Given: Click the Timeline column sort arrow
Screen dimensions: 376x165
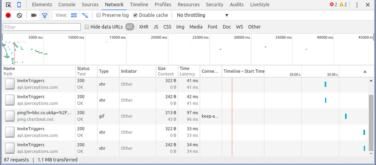Looking at the screenshot, I should [x=365, y=71].
